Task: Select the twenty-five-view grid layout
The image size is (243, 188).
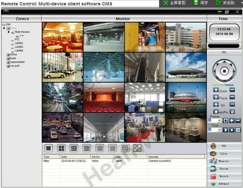Action: (x=100, y=148)
